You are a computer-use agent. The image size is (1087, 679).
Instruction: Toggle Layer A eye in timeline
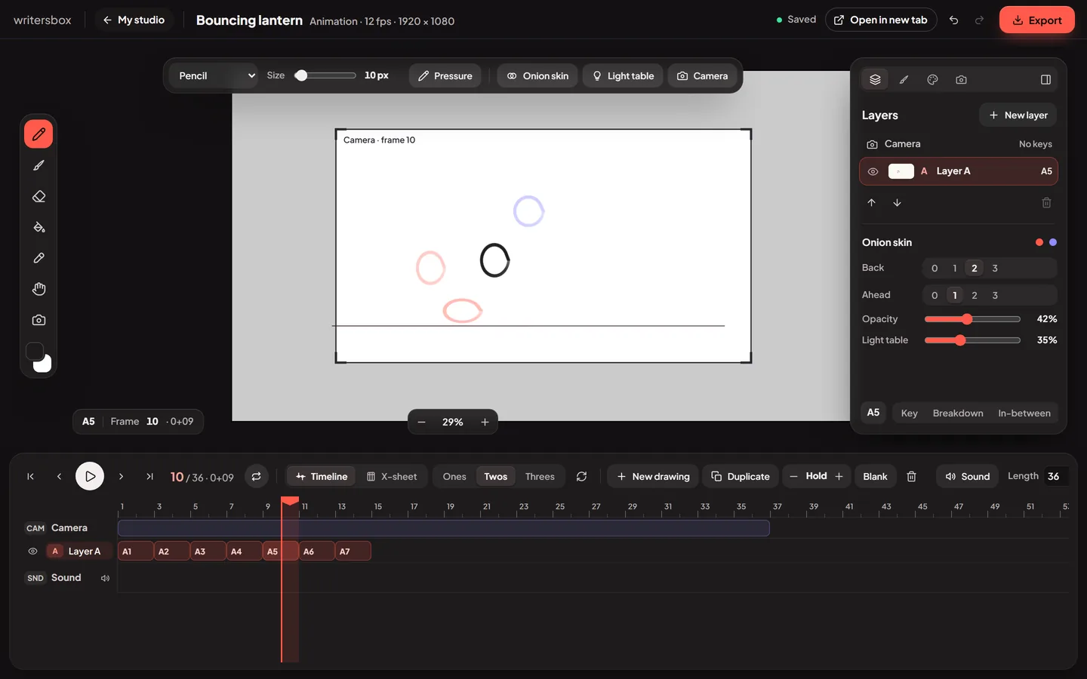[32, 551]
